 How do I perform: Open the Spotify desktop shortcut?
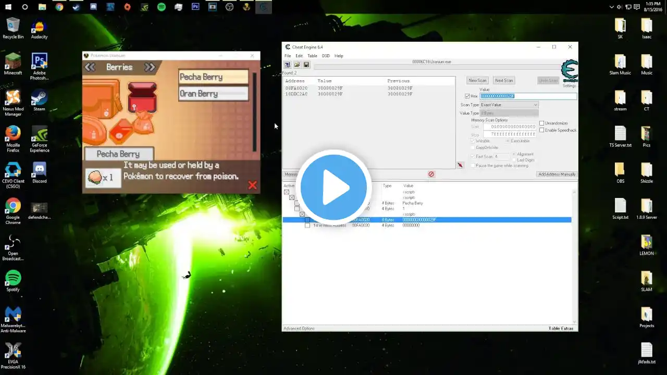(13, 281)
